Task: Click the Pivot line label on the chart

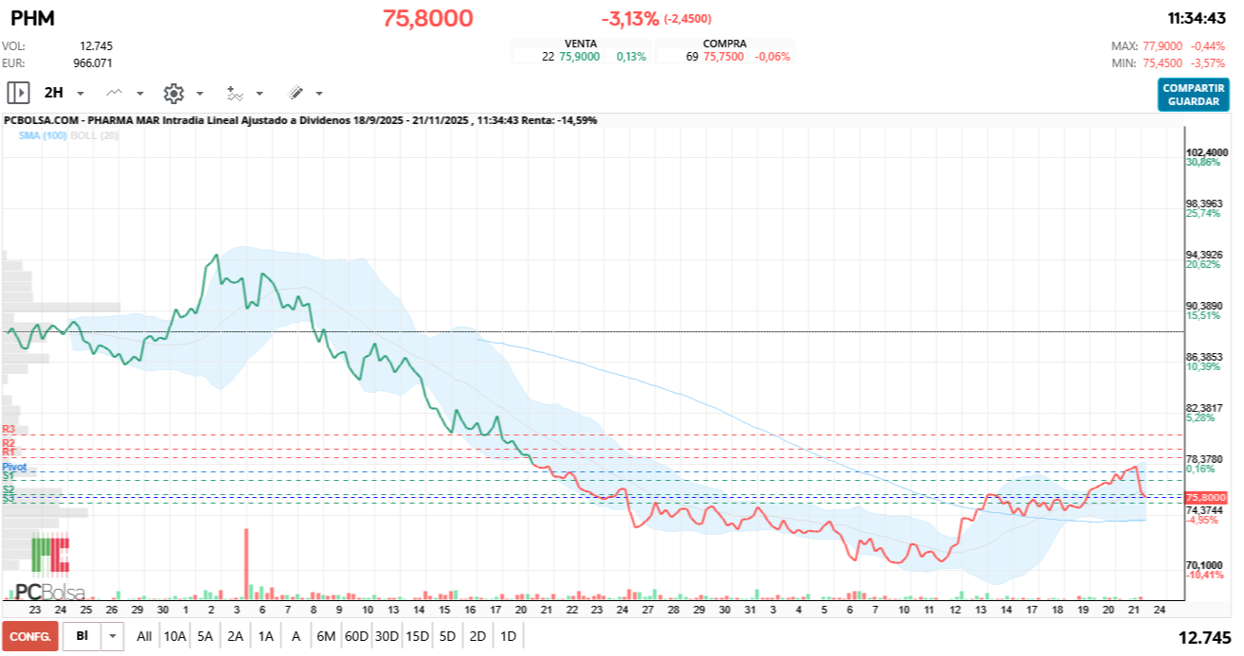Action: point(14,467)
